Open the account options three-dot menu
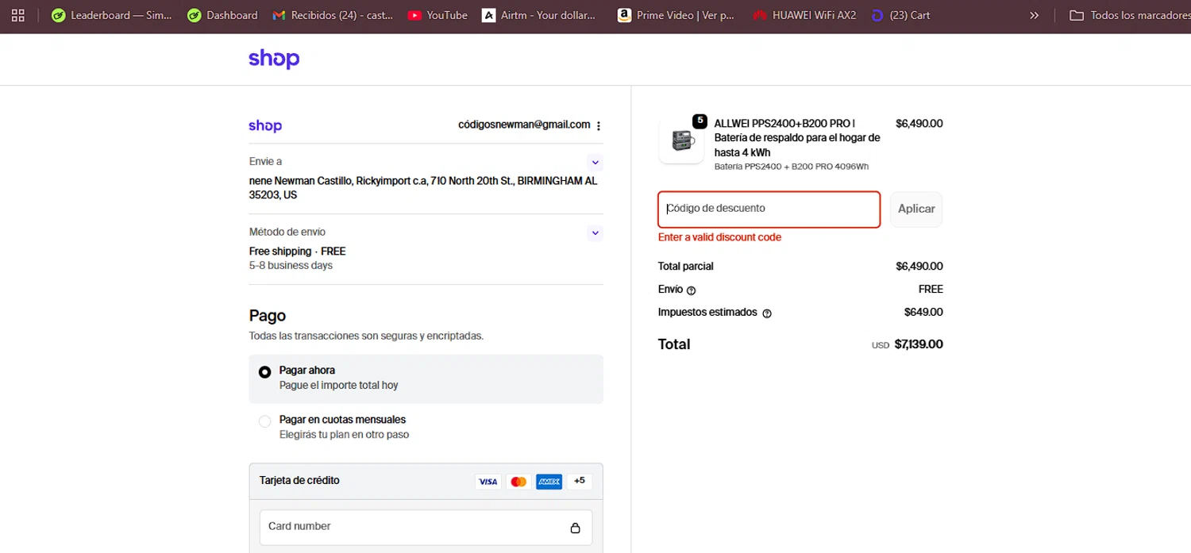 coord(599,125)
